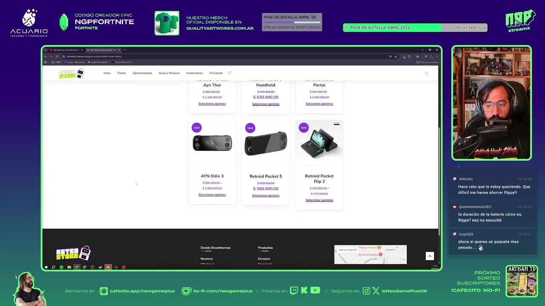Bookmark this page with the star icon
This screenshot has width=545, height=306.
pyautogui.click(x=396, y=56)
